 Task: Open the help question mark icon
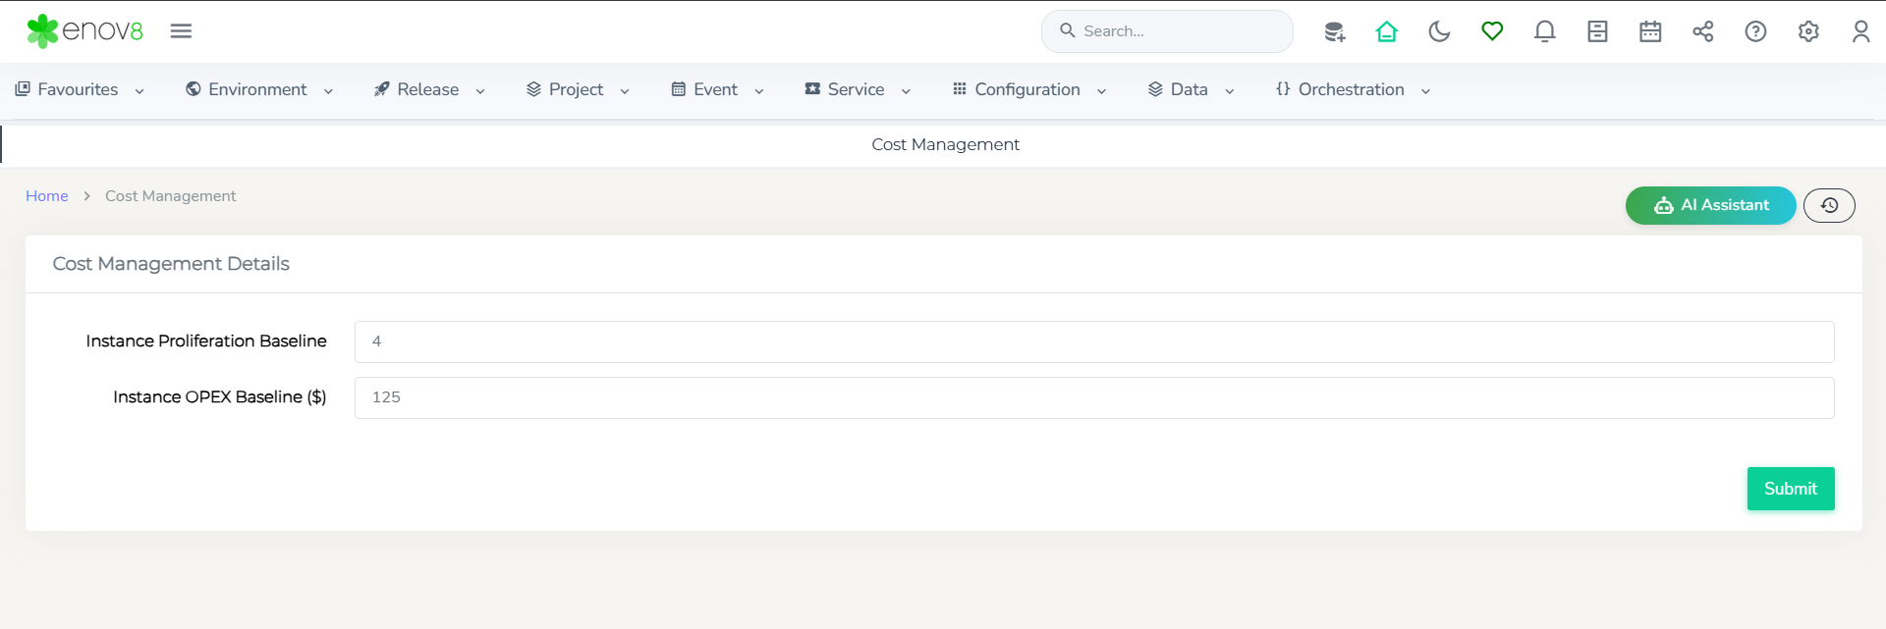(1755, 31)
